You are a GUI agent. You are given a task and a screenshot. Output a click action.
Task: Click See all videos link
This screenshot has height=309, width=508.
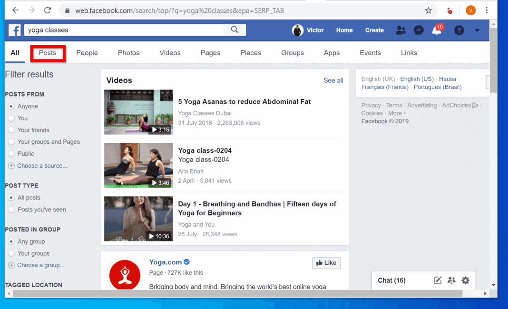333,80
